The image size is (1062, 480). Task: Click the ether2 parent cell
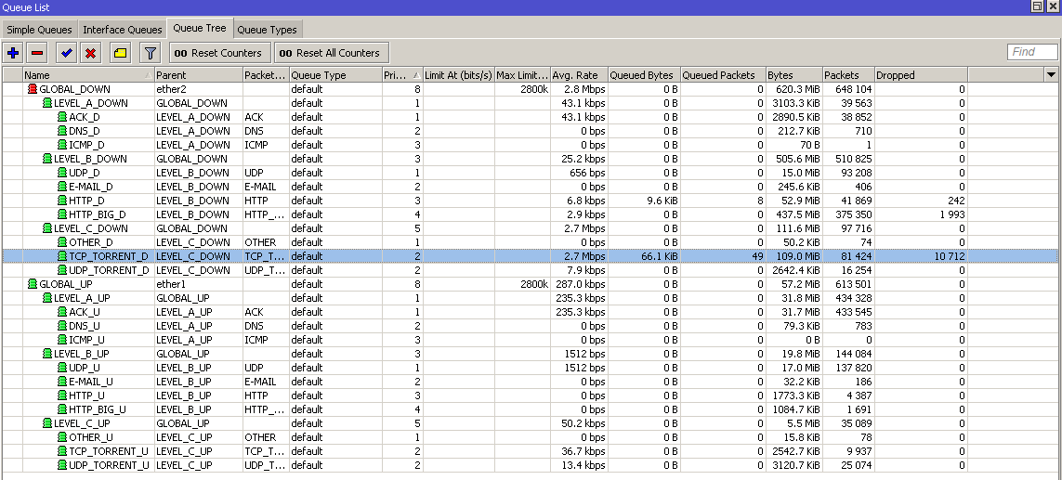click(199, 89)
